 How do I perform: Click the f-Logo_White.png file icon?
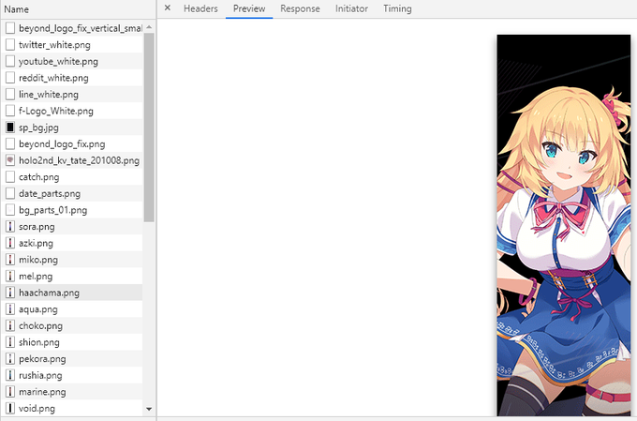pos(10,111)
